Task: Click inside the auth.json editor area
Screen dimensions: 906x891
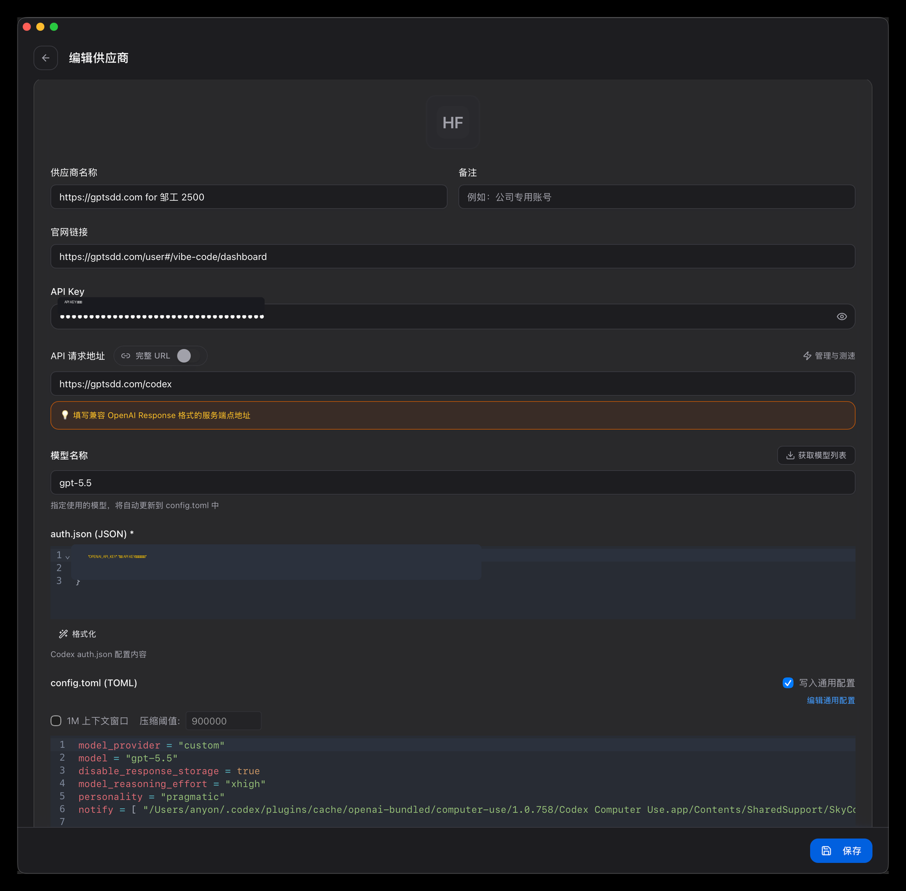Action: [453, 583]
